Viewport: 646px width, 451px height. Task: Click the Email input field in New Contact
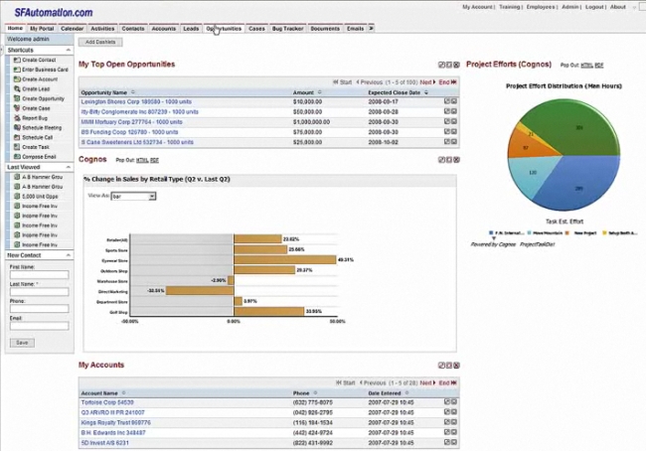(x=39, y=326)
